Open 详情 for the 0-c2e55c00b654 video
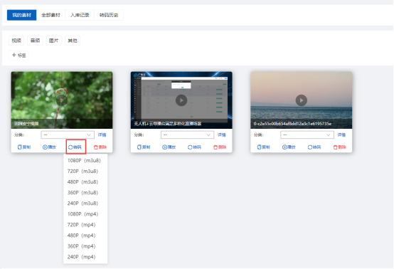This screenshot has width=394, height=269. pyautogui.click(x=341, y=135)
